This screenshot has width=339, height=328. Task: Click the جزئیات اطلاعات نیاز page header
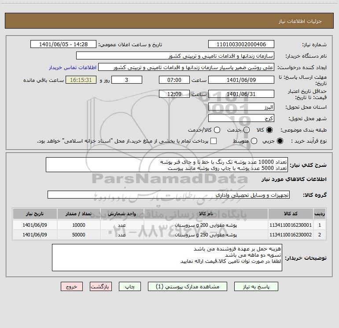coord(300,21)
